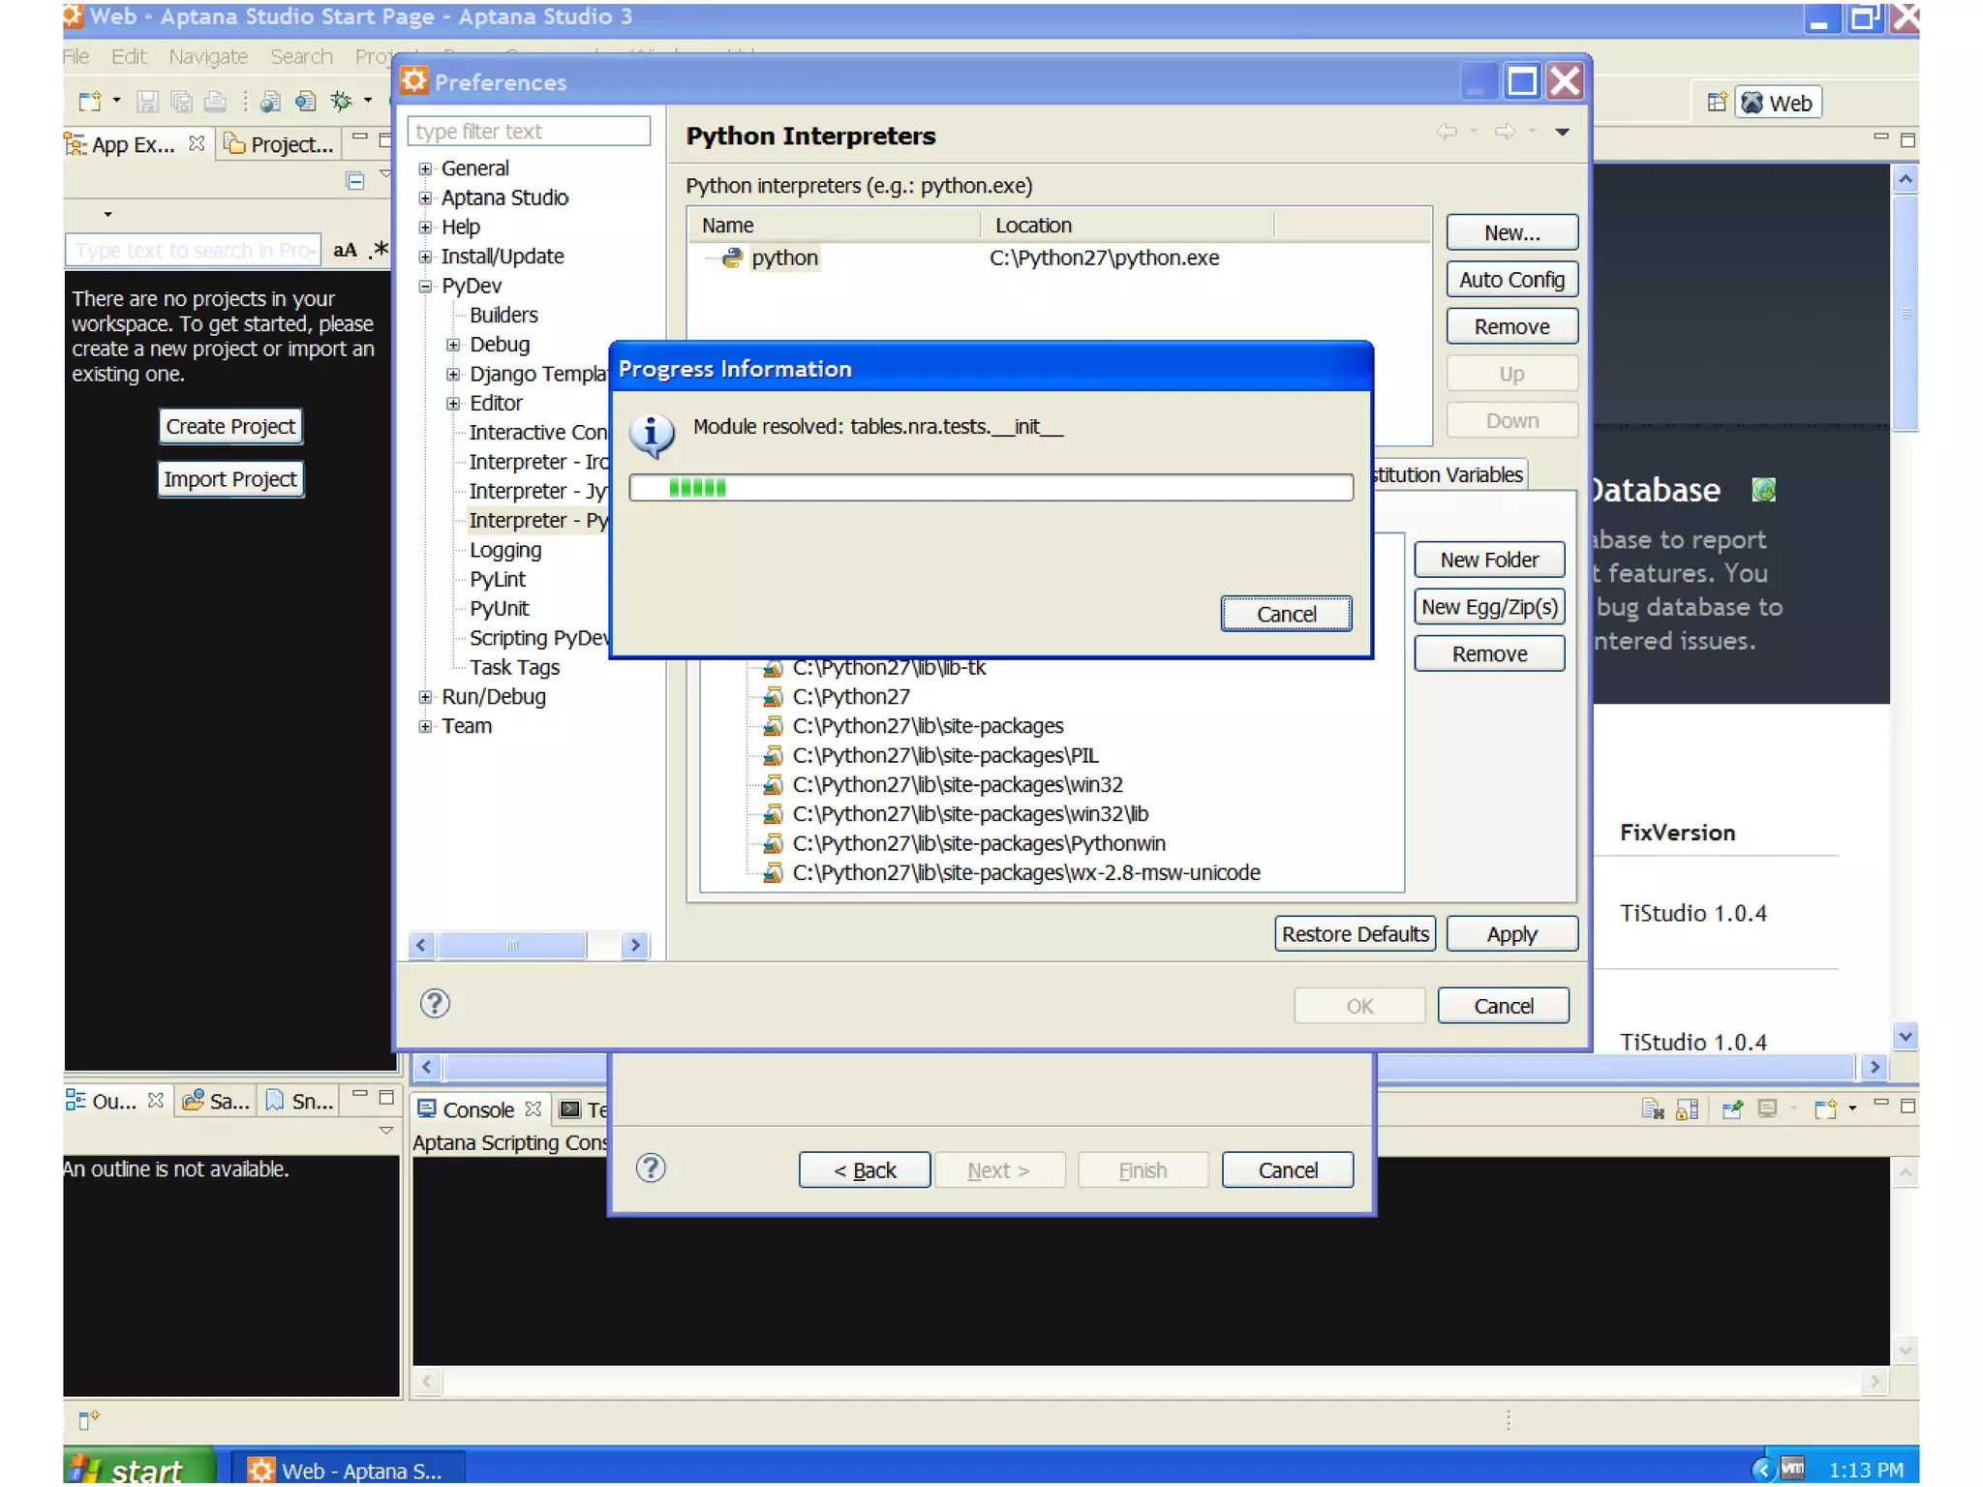Image resolution: width=1983 pixels, height=1487 pixels.
Task: Toggle regular expression .* search option
Action: (379, 250)
